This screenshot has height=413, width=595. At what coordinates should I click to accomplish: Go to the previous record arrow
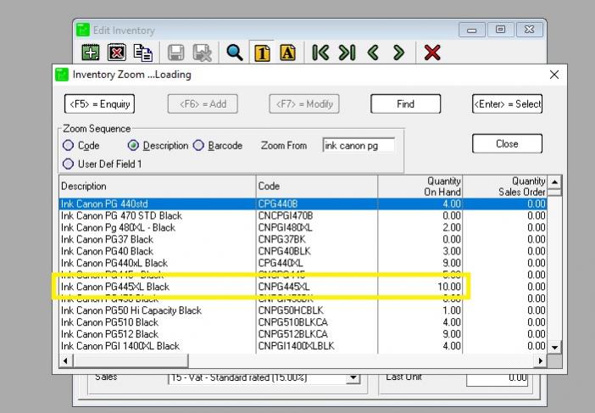click(372, 53)
